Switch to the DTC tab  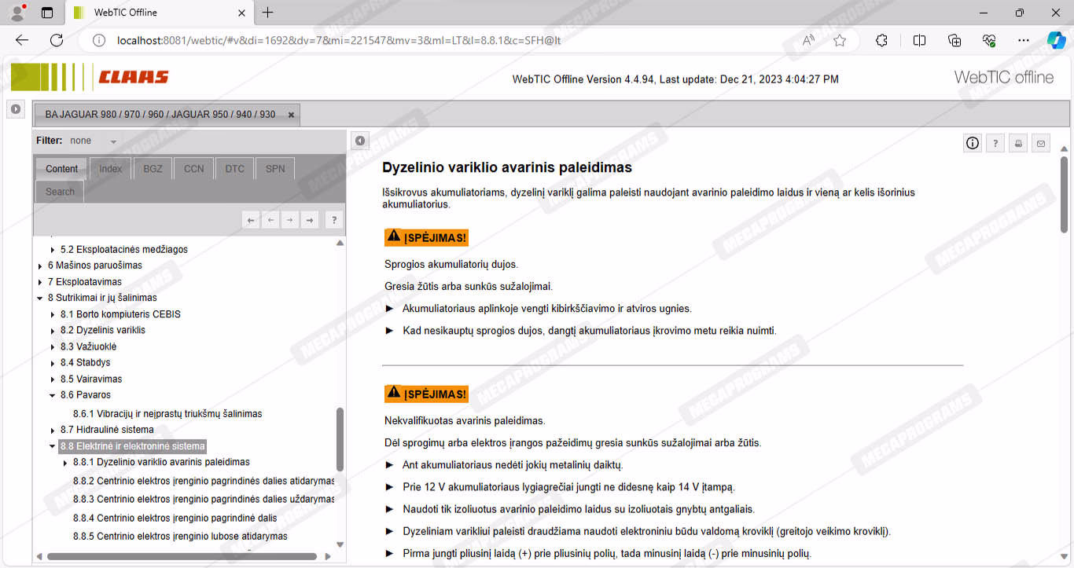click(x=234, y=169)
